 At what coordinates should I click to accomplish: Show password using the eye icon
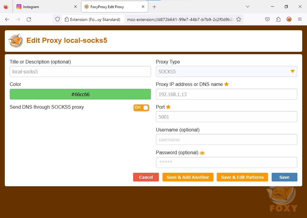202,153
